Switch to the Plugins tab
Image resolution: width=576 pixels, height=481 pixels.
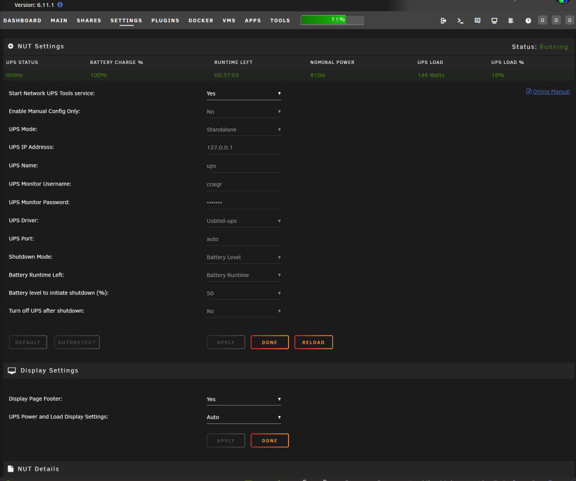click(165, 21)
